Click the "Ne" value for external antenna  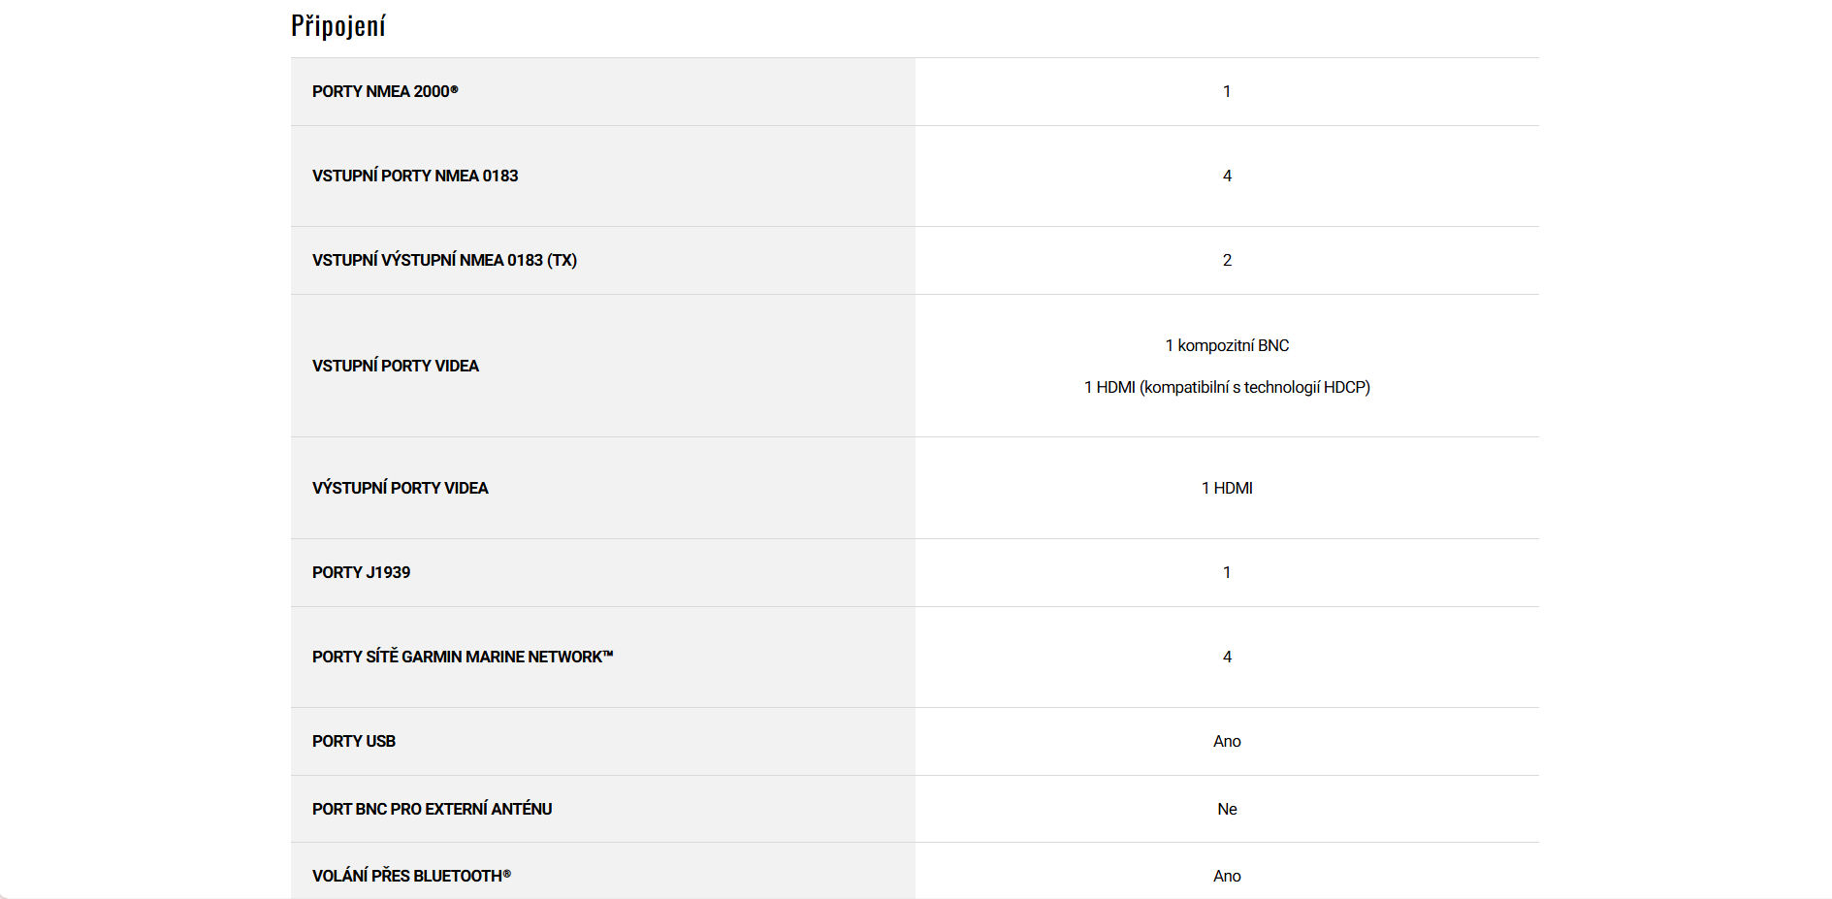tap(1227, 809)
